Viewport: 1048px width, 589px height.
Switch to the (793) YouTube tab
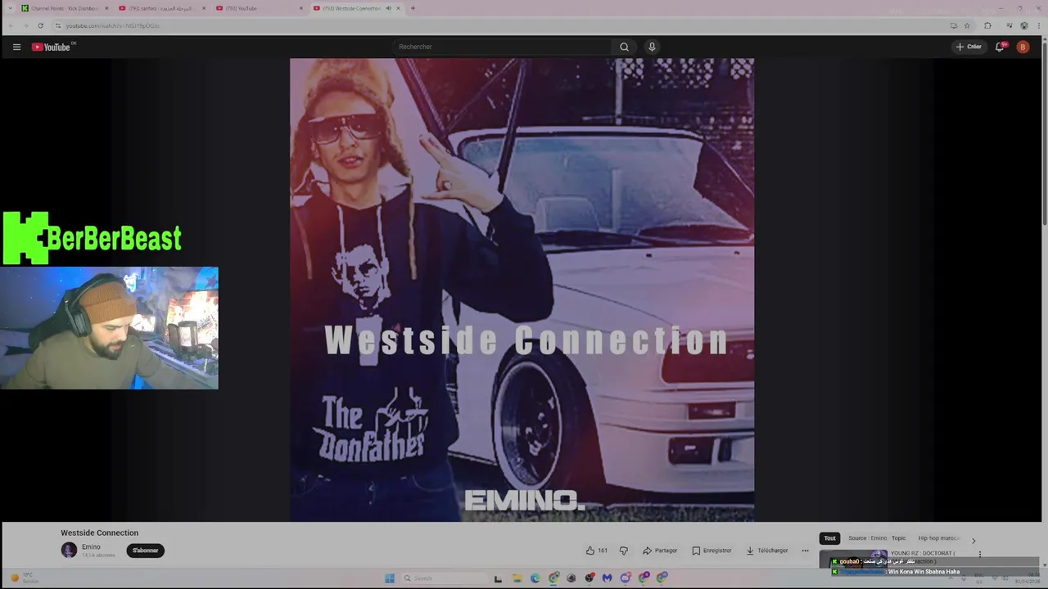[259, 8]
